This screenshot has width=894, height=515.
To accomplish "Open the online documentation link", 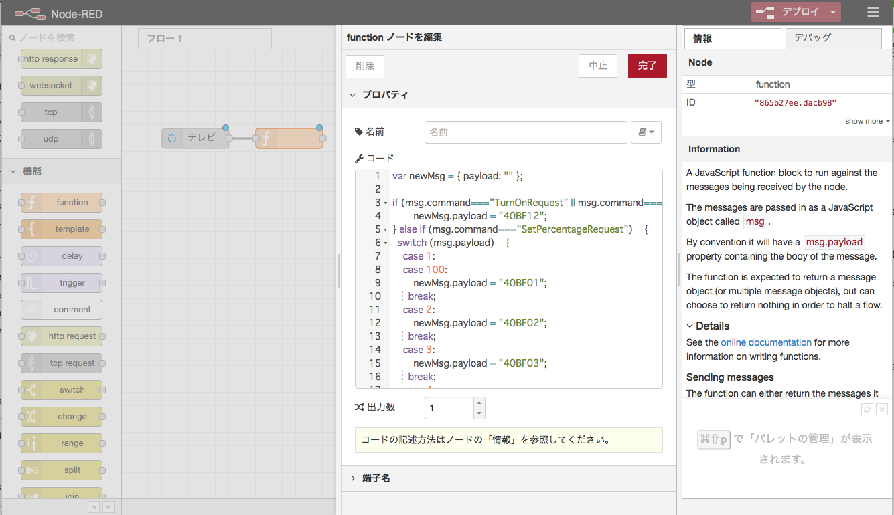I will (766, 342).
